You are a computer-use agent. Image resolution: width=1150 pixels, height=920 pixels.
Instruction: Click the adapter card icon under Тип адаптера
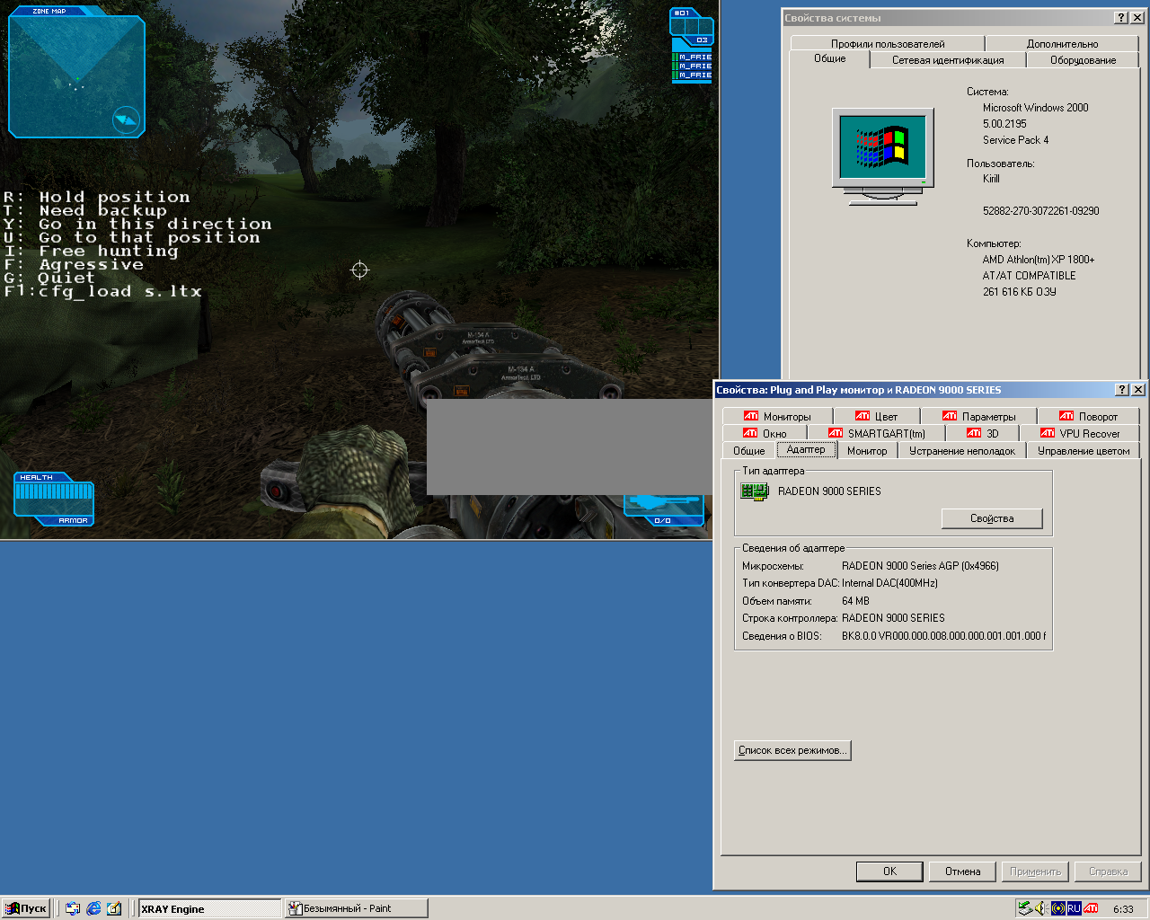click(x=754, y=491)
